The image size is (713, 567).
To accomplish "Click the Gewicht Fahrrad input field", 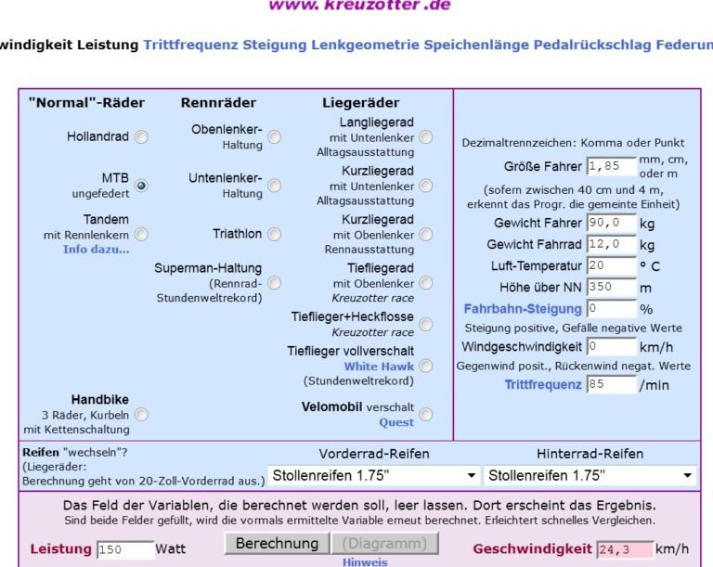I will tap(611, 244).
